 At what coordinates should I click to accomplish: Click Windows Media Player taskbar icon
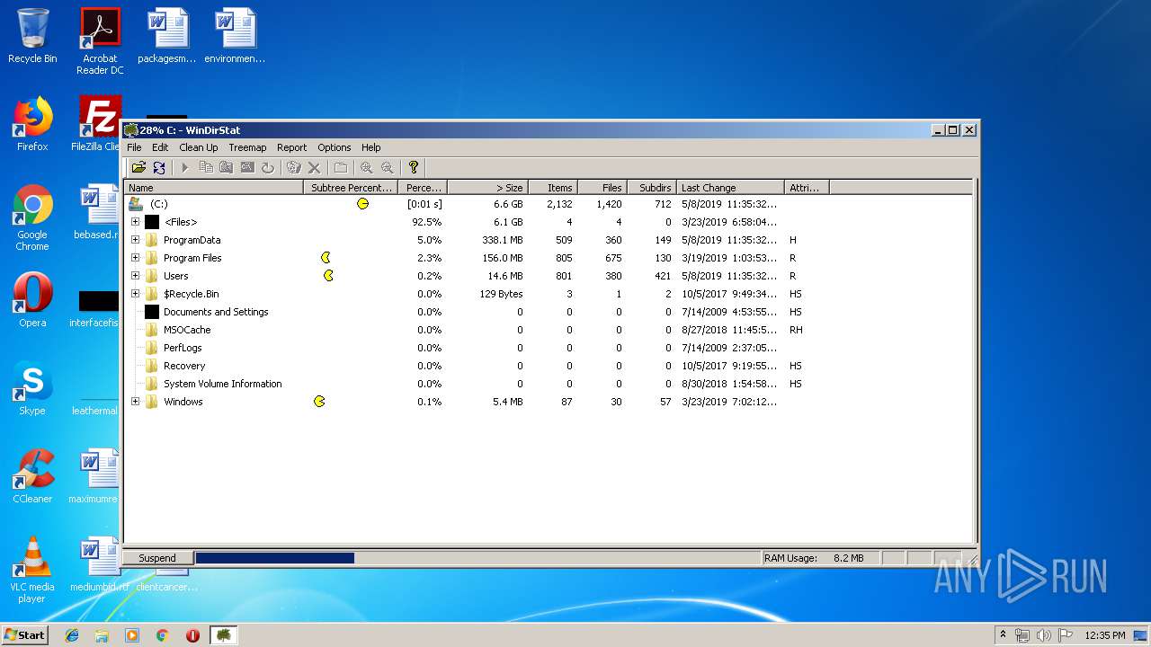(x=132, y=635)
